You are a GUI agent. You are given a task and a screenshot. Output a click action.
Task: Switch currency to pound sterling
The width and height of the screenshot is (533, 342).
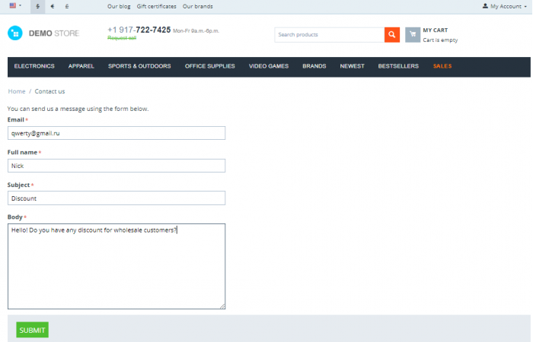pyautogui.click(x=67, y=6)
